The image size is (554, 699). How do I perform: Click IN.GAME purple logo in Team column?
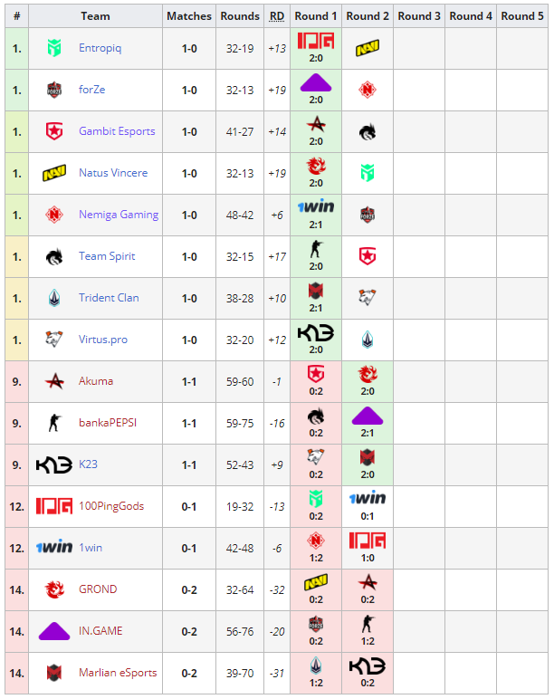54,631
